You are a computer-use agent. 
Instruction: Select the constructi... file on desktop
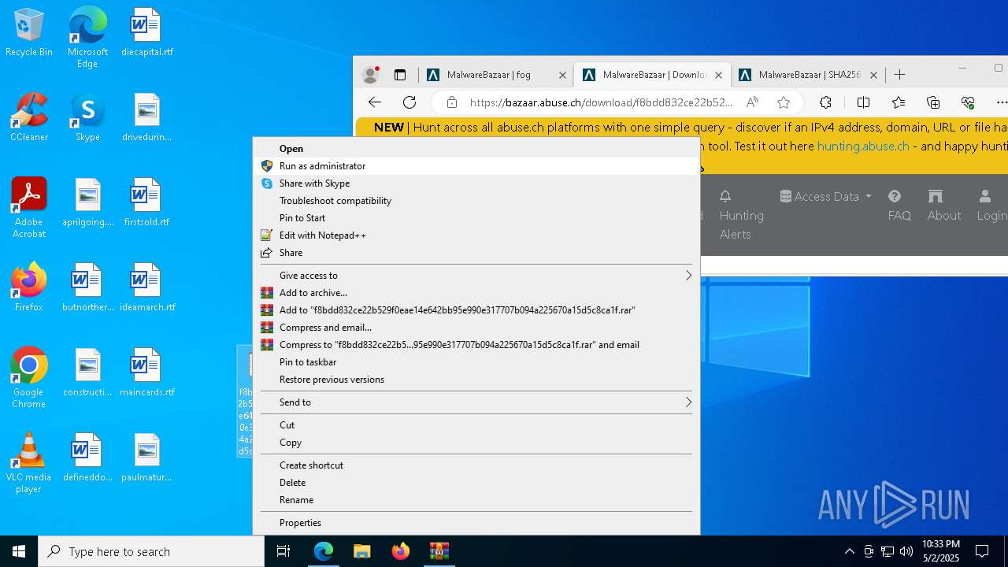tap(87, 373)
